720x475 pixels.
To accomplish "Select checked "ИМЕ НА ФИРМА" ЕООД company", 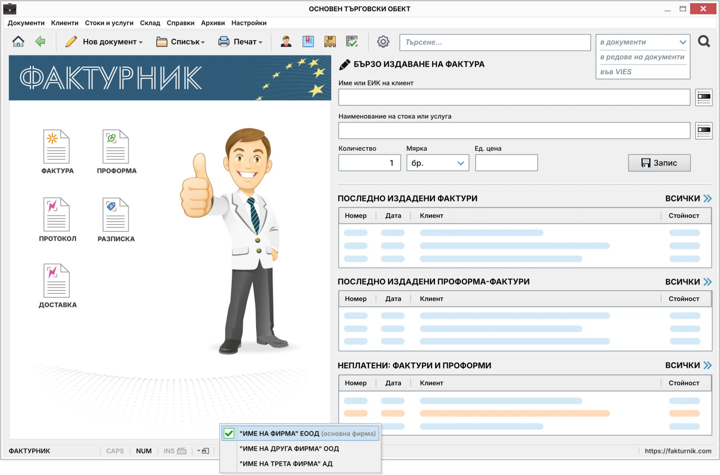I will (300, 434).
